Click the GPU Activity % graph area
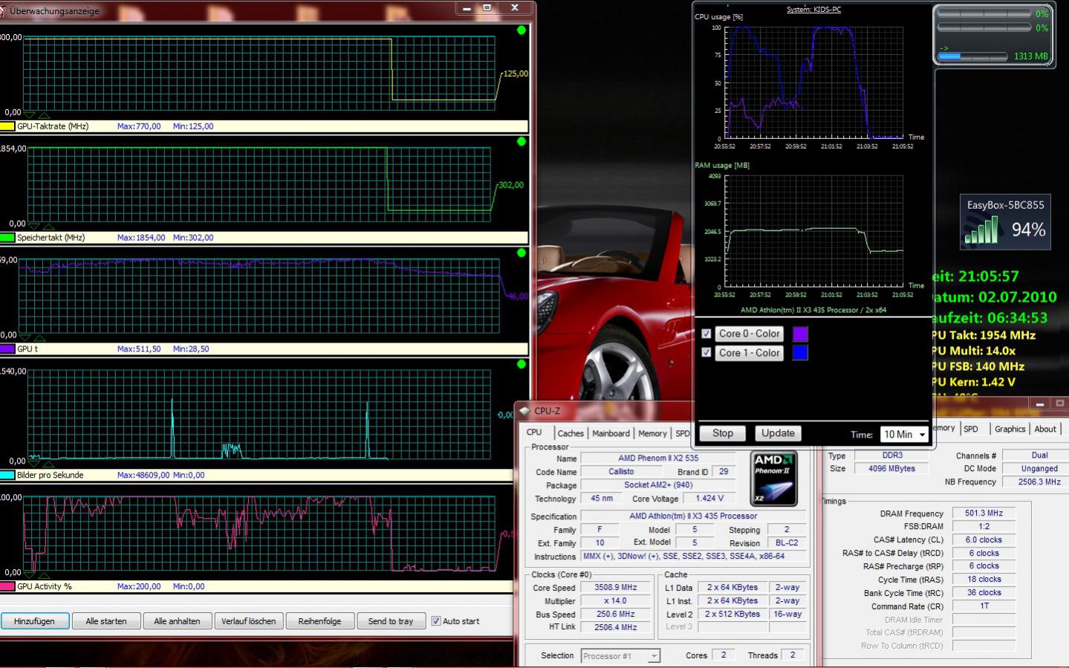 (x=260, y=534)
